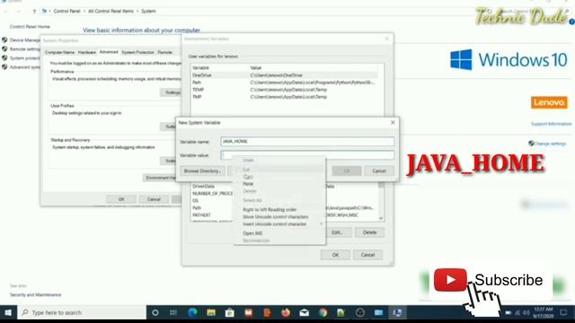Click OK in Environment Variables window

335,255
